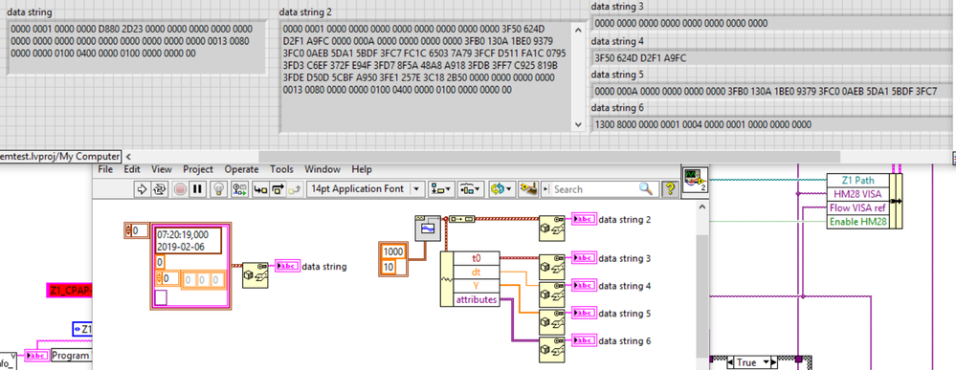This screenshot has height=370, width=956.
Task: Open the Distribute Objects dropdown
Action: [x=470, y=189]
